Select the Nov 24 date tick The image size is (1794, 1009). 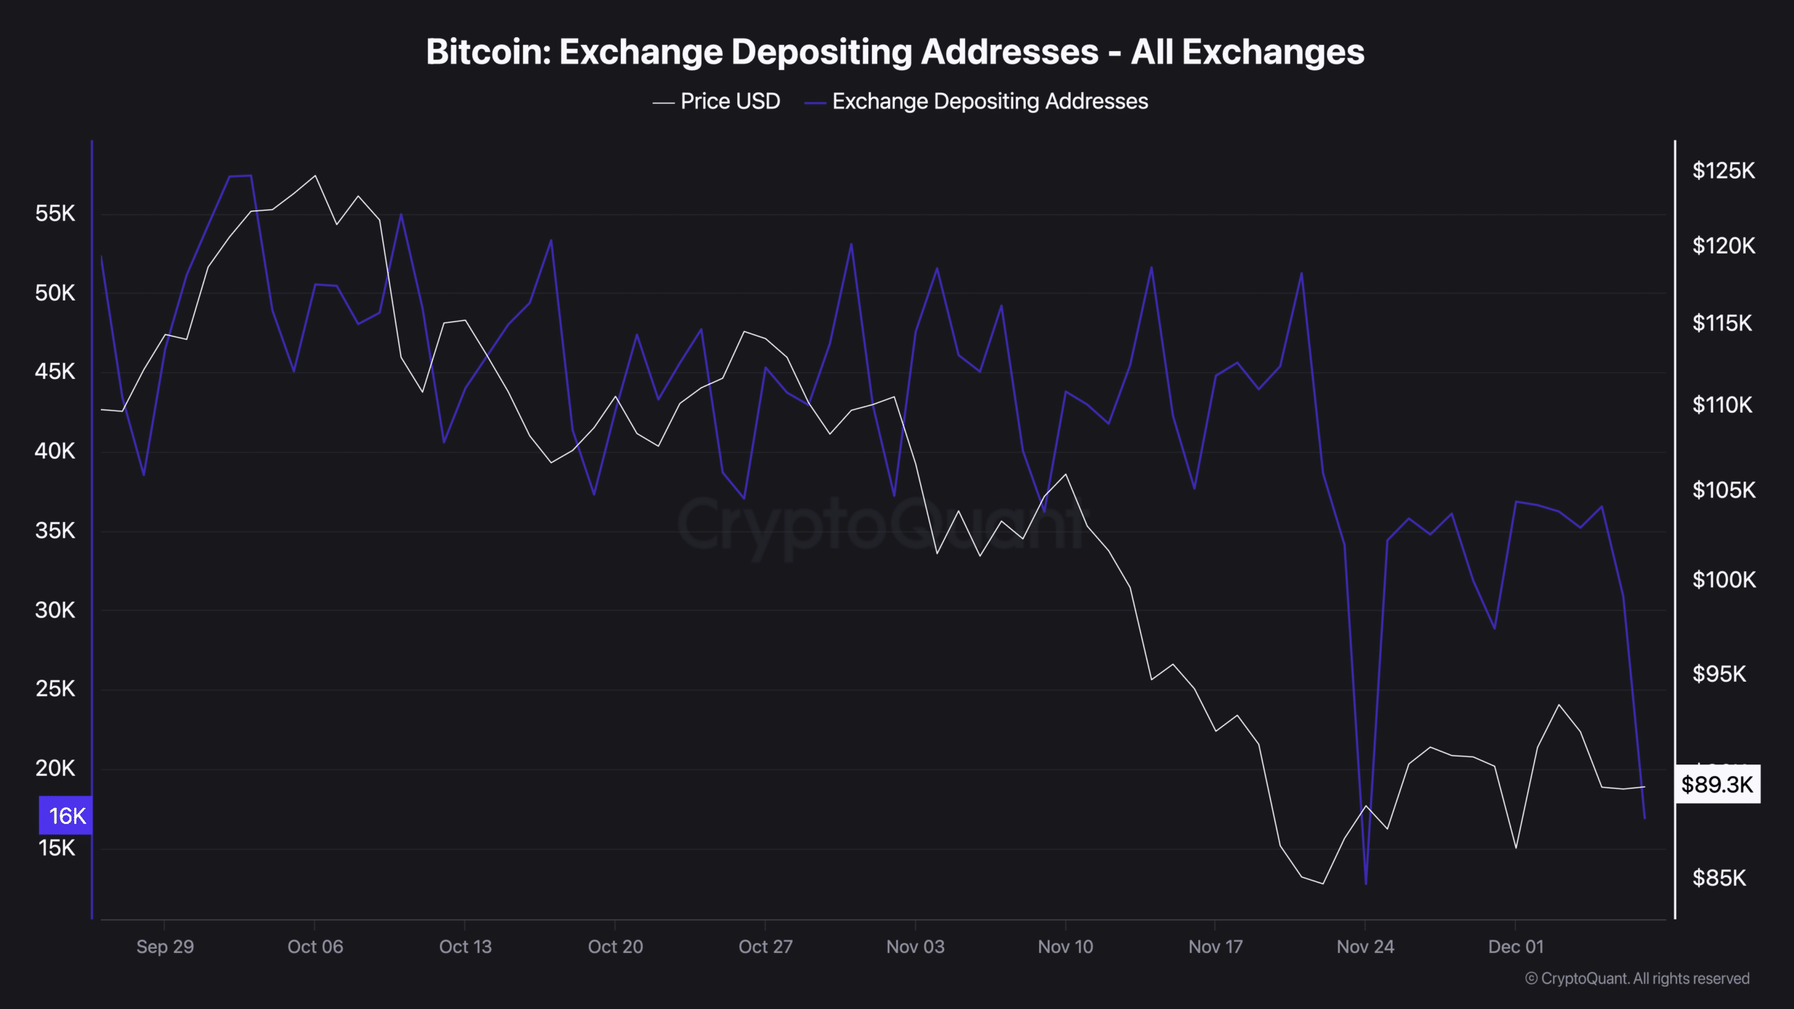tap(1365, 947)
